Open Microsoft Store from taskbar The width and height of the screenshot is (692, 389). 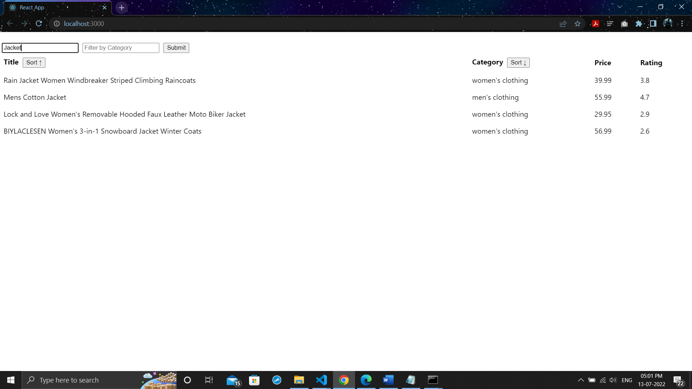pyautogui.click(x=254, y=380)
